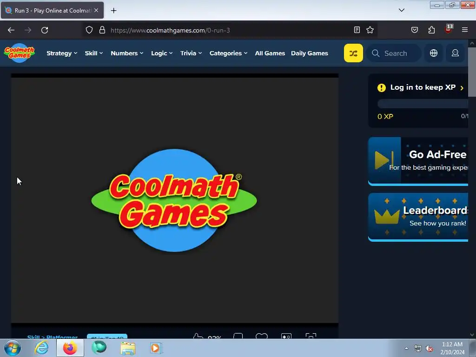Go to the Coolmath Games home logo
Viewport: 476px width, 357px height.
[x=20, y=53]
